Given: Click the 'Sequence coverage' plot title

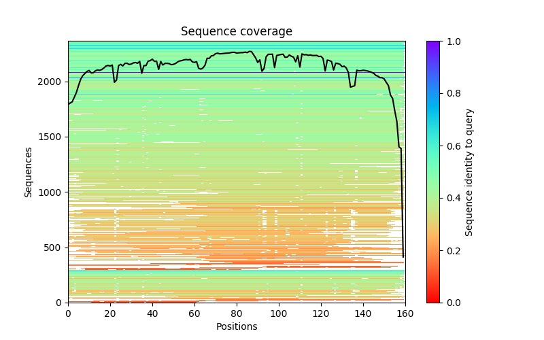Looking at the screenshot, I should (236, 32).
